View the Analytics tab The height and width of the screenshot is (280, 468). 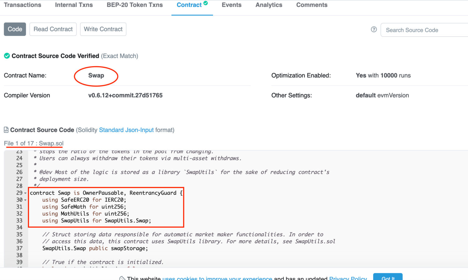269,5
